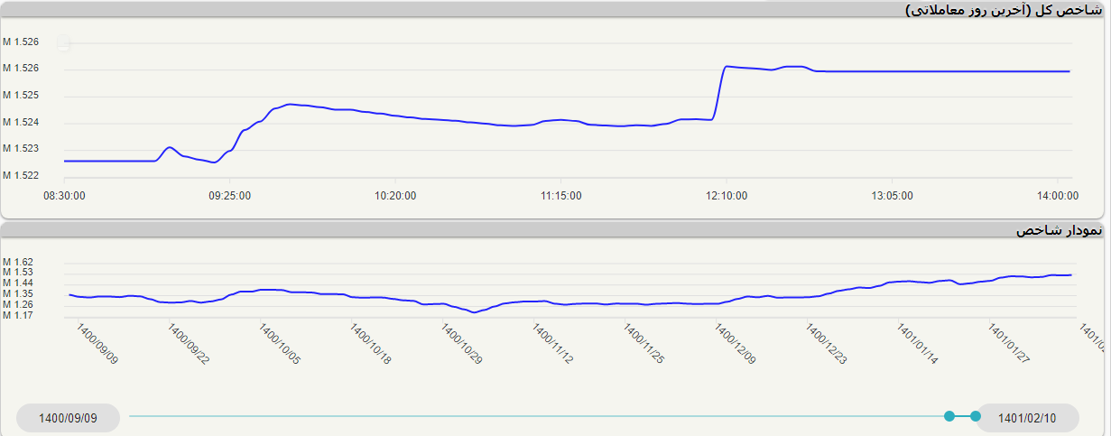This screenshot has width=1111, height=436.
Task: Click the 11:15:00 time axis label
Action: [x=561, y=195]
